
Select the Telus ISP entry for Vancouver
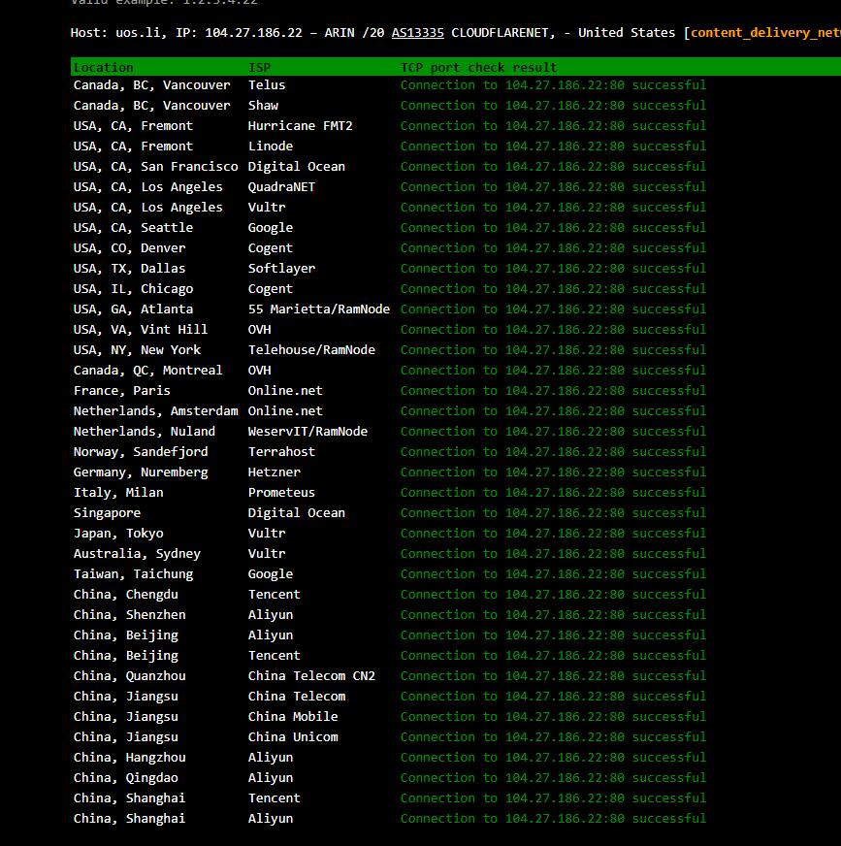pyautogui.click(x=267, y=85)
